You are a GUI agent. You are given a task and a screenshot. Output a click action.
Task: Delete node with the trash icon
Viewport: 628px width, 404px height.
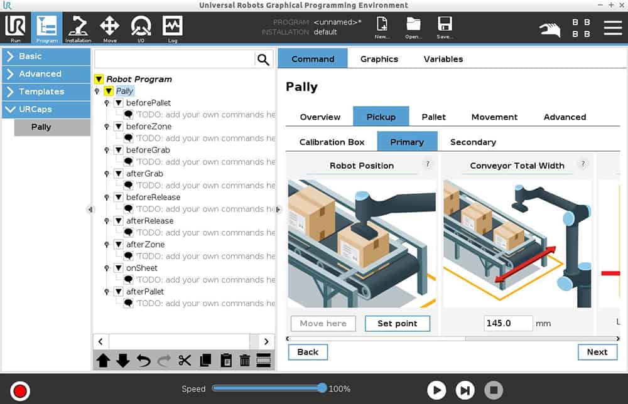pyautogui.click(x=245, y=360)
